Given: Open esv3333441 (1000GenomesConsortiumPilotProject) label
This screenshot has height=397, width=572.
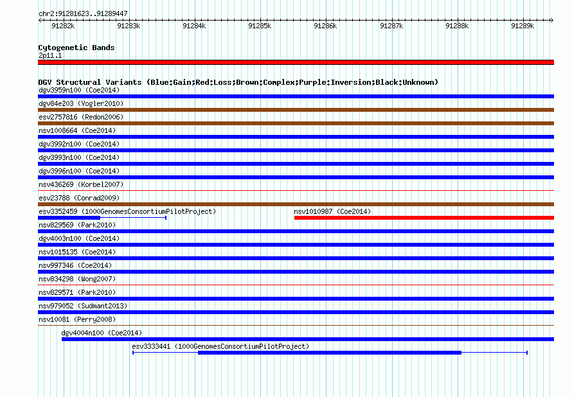Looking at the screenshot, I should (x=220, y=346).
